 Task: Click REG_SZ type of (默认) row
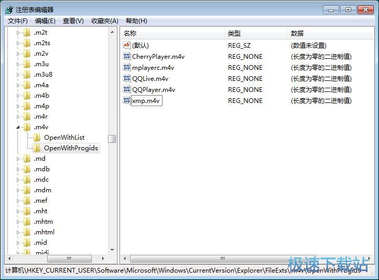point(239,46)
